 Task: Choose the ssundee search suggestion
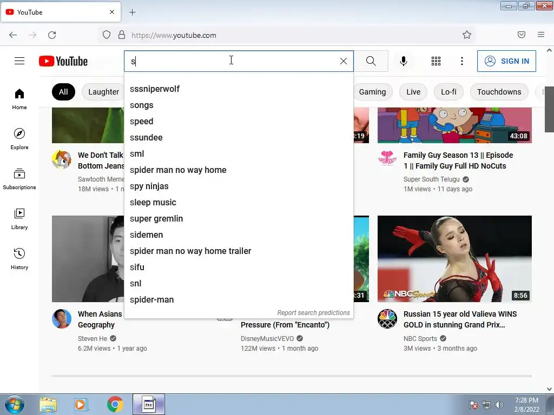tap(239, 138)
